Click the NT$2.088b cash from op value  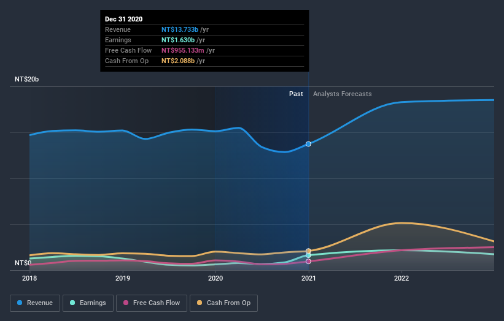178,61
